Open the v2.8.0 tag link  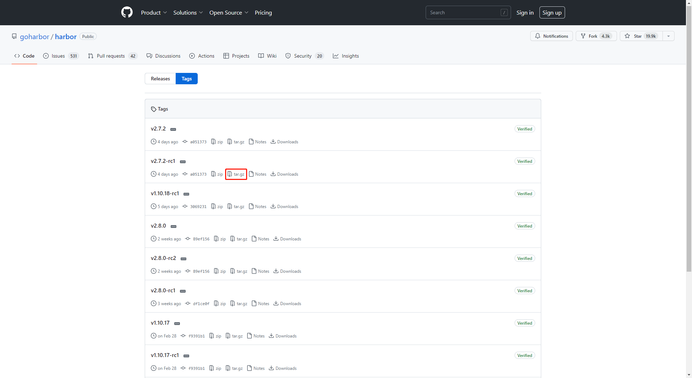coord(158,226)
